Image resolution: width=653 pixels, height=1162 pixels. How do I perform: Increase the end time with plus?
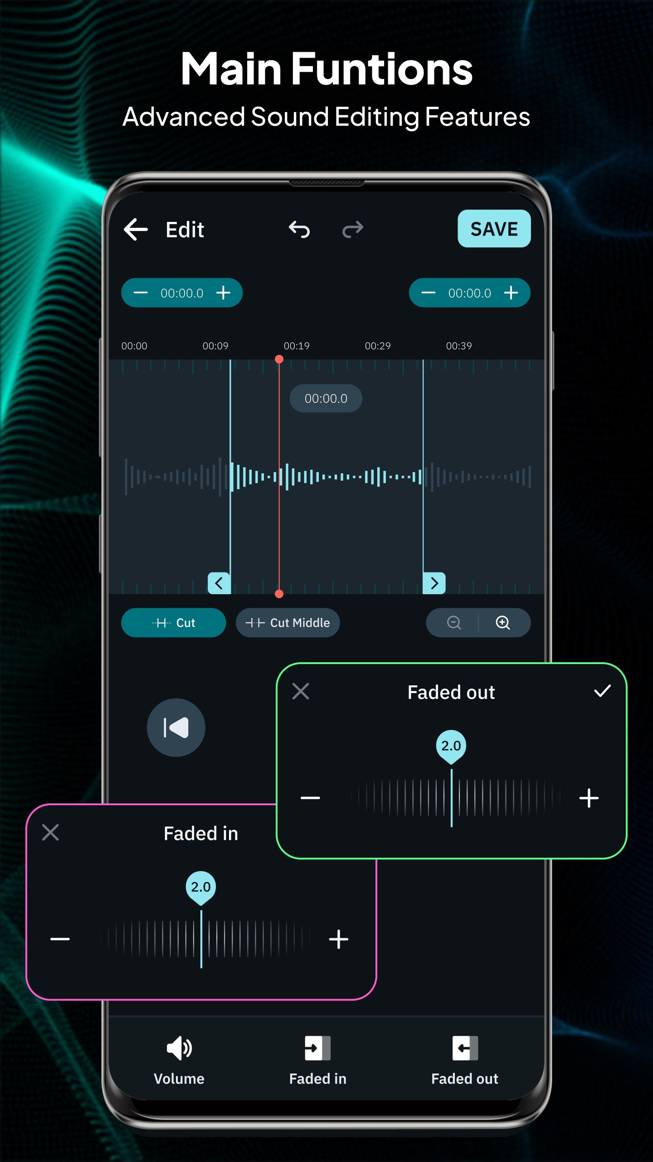click(x=511, y=293)
